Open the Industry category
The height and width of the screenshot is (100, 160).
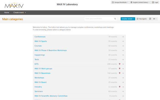(x=38, y=87)
